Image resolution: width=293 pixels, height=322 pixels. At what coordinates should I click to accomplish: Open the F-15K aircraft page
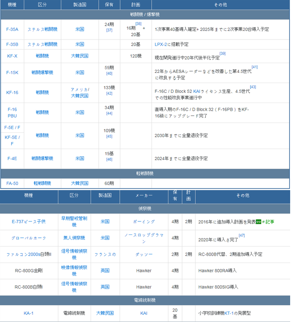12,72
